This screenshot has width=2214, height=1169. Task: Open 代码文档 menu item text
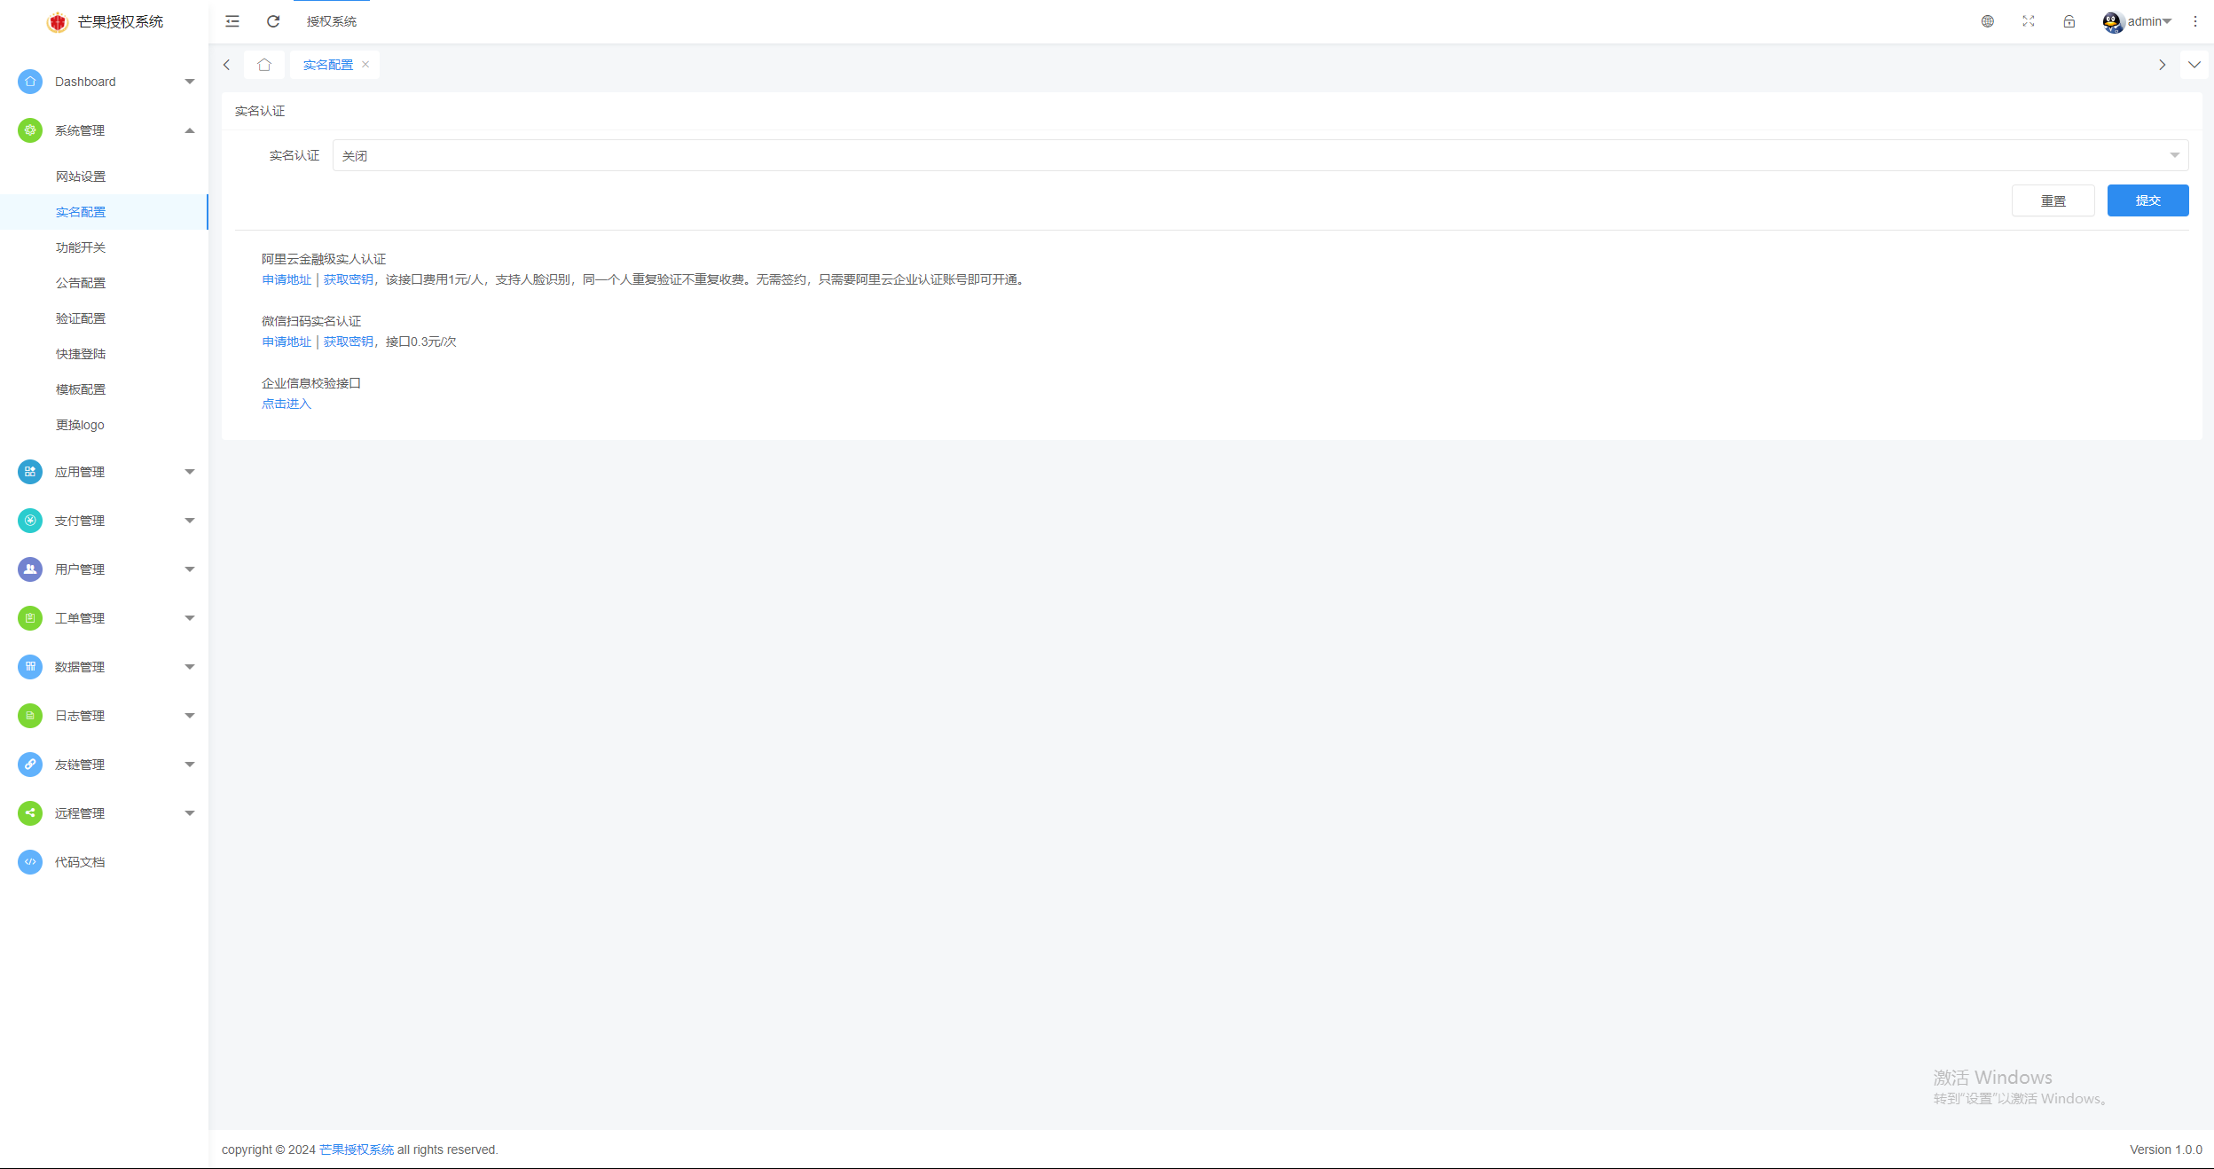(x=80, y=862)
